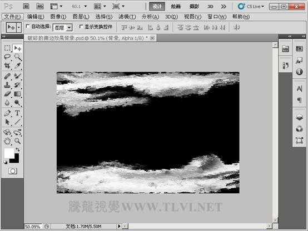Select the Quick Selection tool

pos(18,57)
